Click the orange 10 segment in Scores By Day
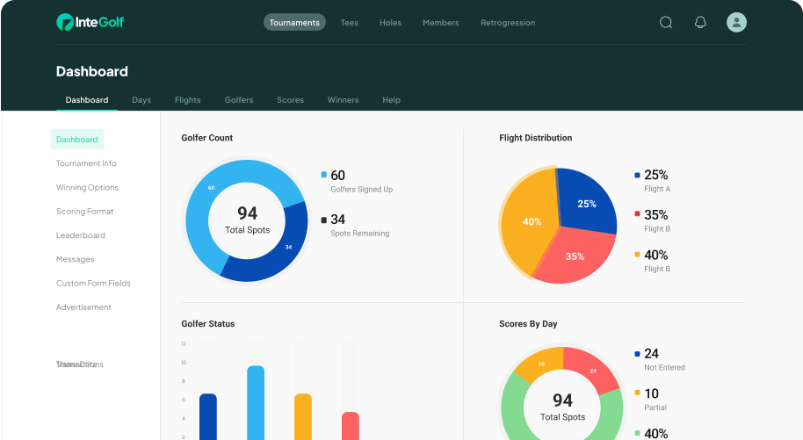 point(540,364)
